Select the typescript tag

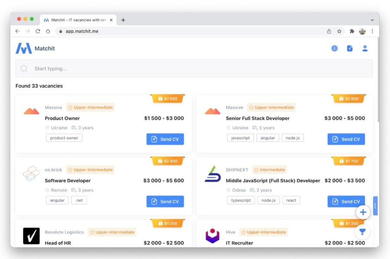241,200
